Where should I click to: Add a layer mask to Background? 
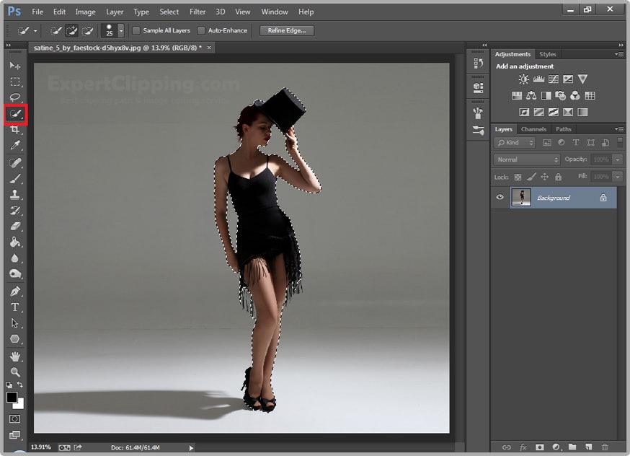[x=539, y=447]
